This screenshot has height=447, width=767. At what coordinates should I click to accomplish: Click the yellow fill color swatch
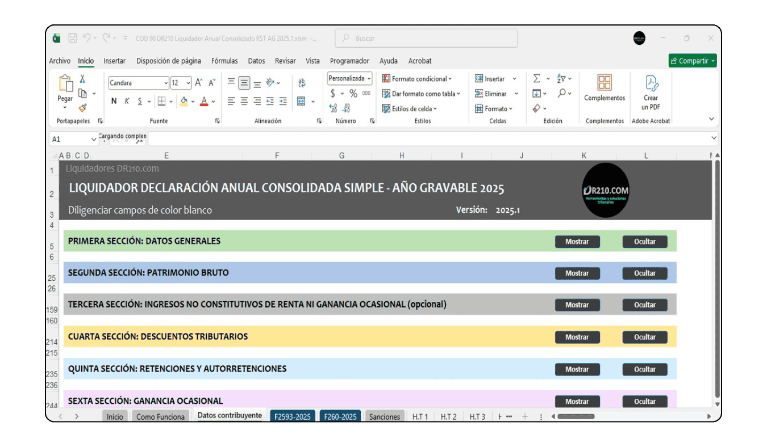click(x=184, y=102)
